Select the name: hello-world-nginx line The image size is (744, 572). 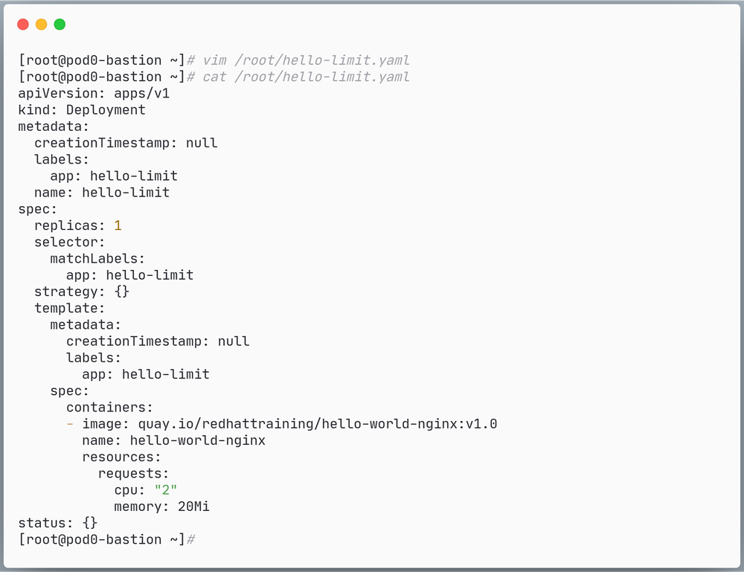pos(173,440)
